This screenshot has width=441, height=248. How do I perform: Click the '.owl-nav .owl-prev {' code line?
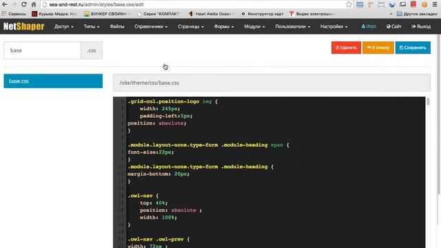click(158, 239)
